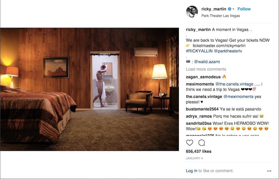Screen dimensions: 279x179
Task: Open zagan_asmodeus commenter profile
Action: pos(203,77)
